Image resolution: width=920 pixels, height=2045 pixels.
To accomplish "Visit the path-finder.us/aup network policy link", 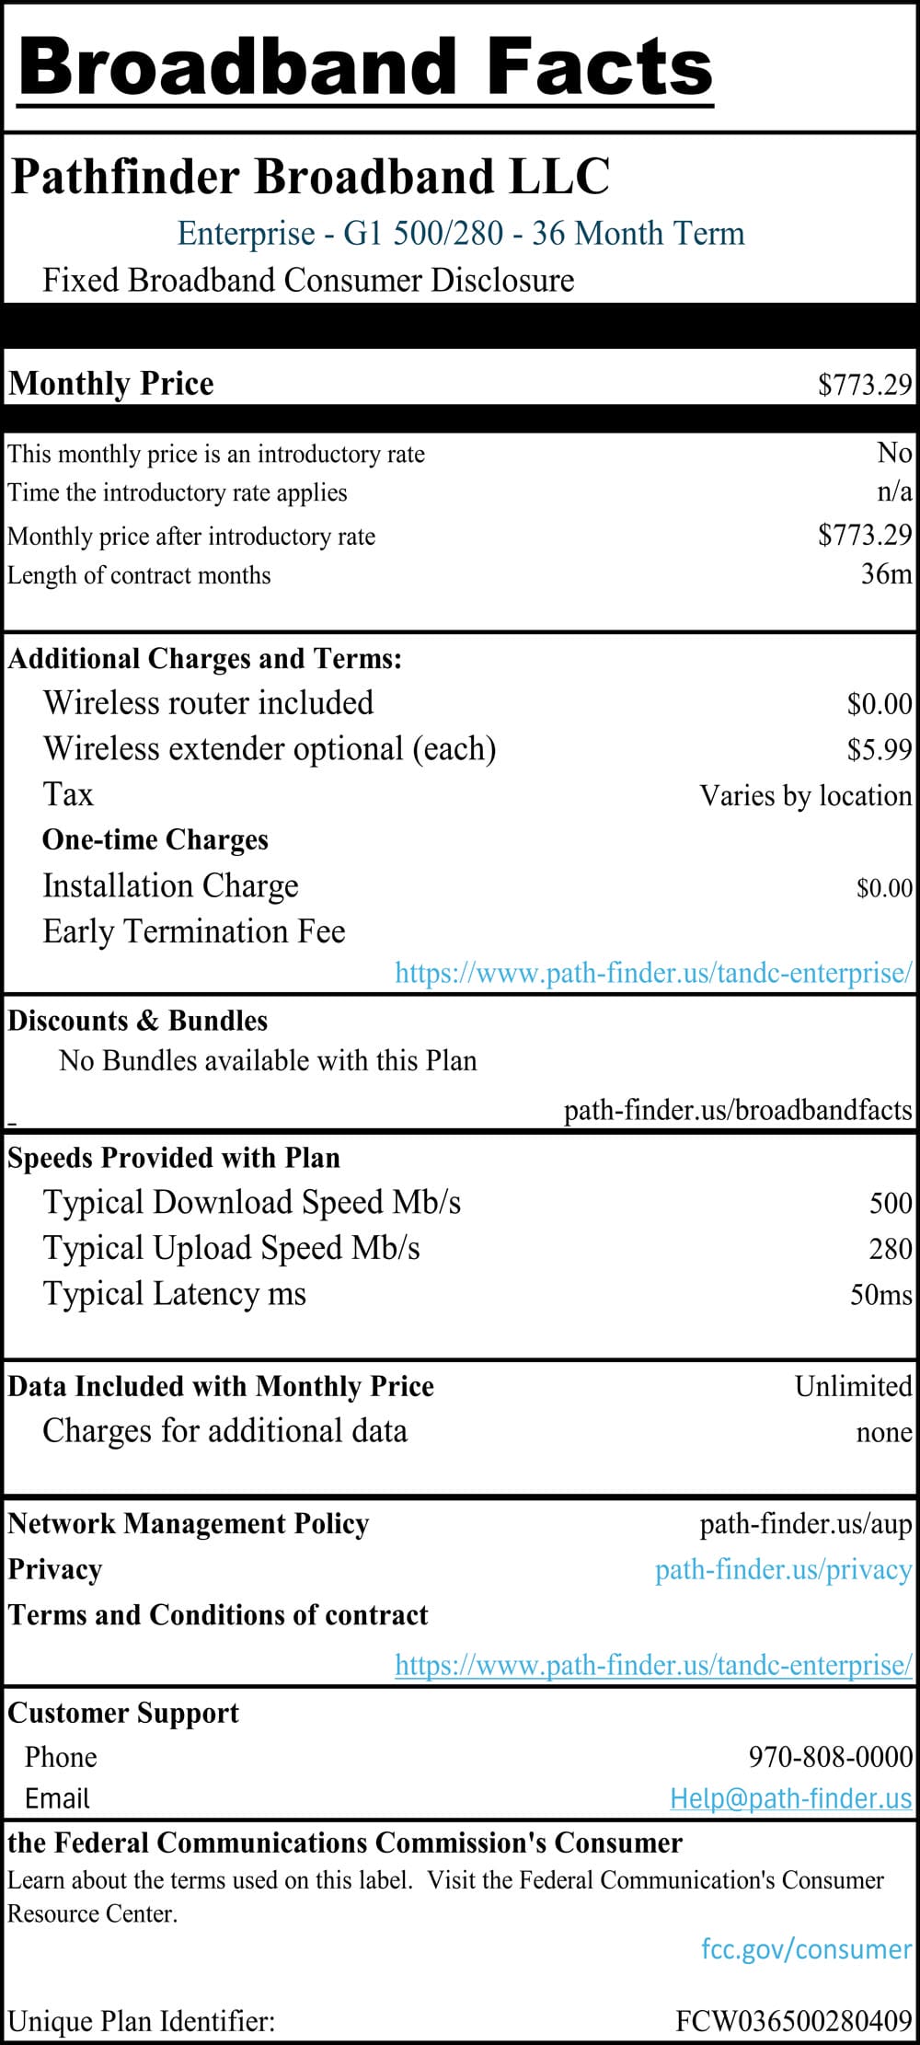I will pos(805,1524).
